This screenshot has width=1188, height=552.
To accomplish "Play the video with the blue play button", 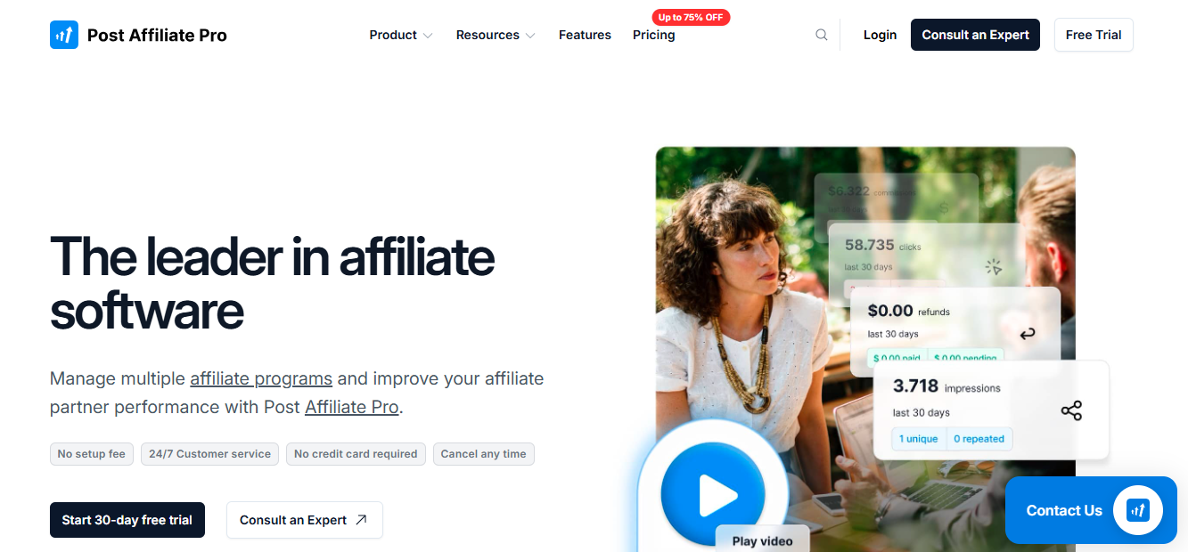I will [713, 495].
